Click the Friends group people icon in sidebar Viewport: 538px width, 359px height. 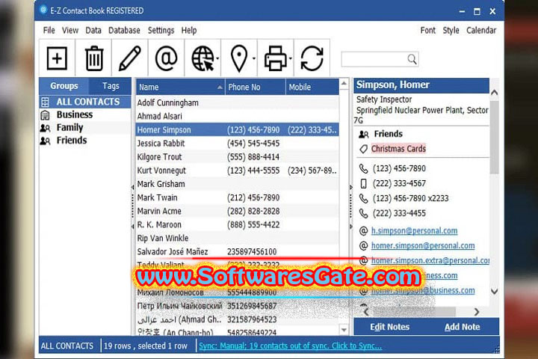(45, 141)
